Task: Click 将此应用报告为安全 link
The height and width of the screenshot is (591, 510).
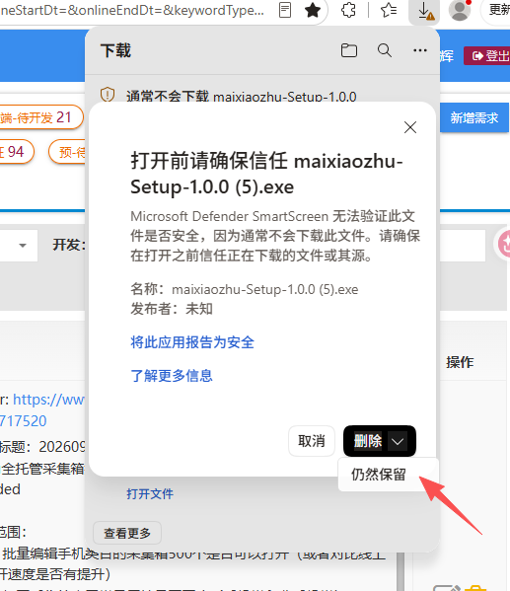Action: click(x=192, y=342)
